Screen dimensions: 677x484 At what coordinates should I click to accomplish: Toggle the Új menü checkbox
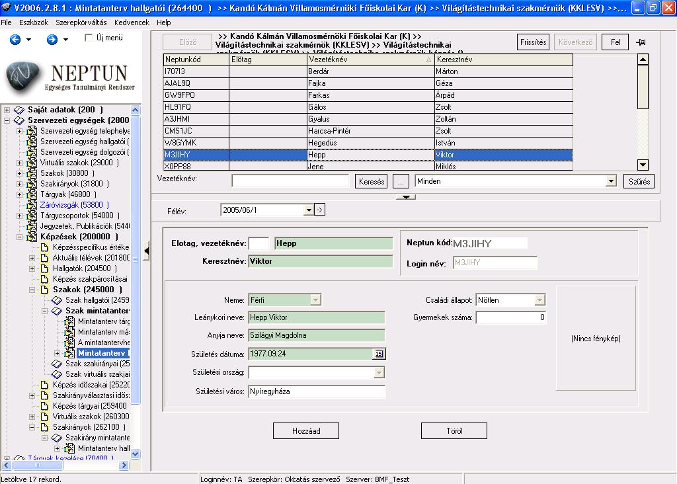click(x=89, y=38)
